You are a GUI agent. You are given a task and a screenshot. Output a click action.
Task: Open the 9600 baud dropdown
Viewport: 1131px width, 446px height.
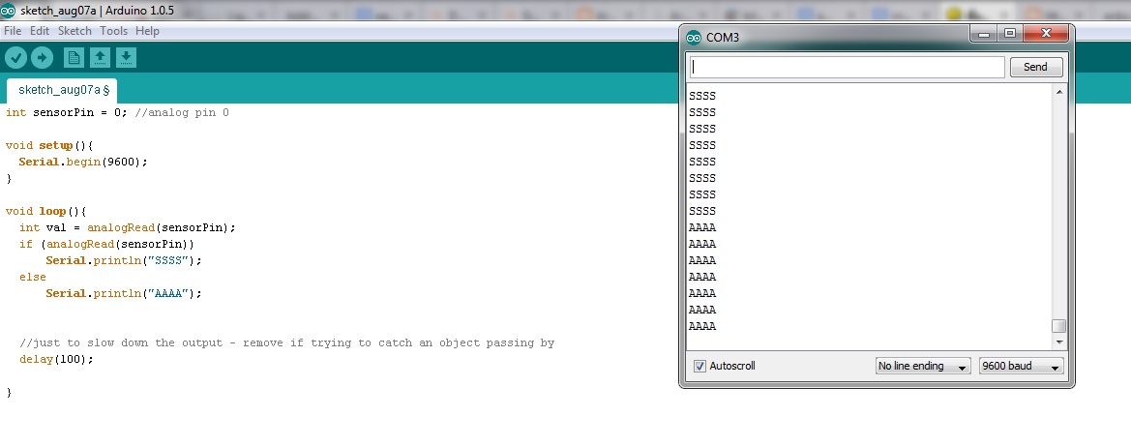click(1021, 366)
